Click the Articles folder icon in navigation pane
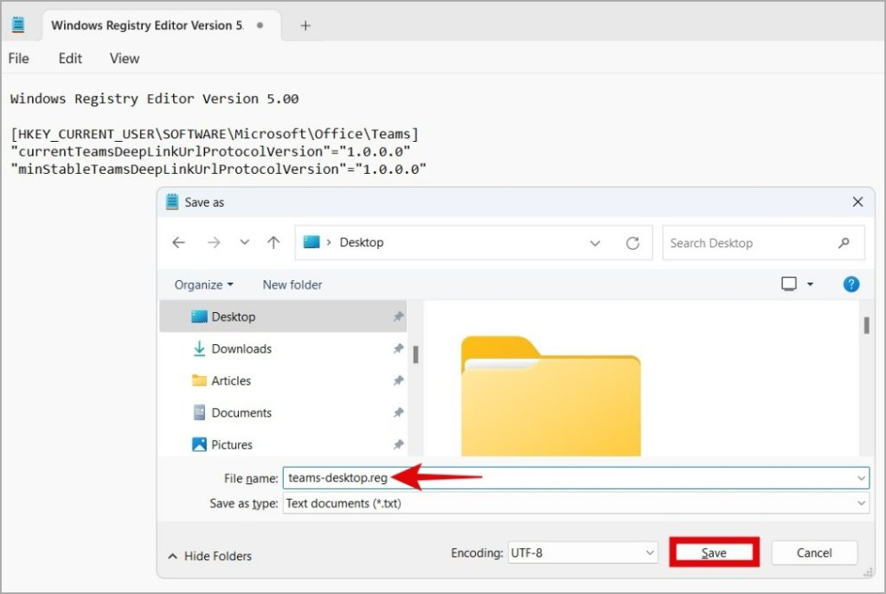886x594 pixels. (199, 380)
